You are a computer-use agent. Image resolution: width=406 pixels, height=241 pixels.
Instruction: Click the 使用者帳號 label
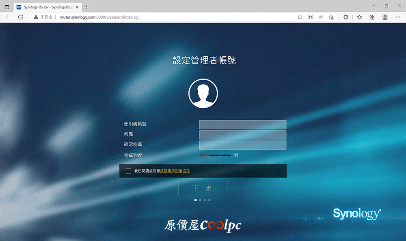pos(135,124)
